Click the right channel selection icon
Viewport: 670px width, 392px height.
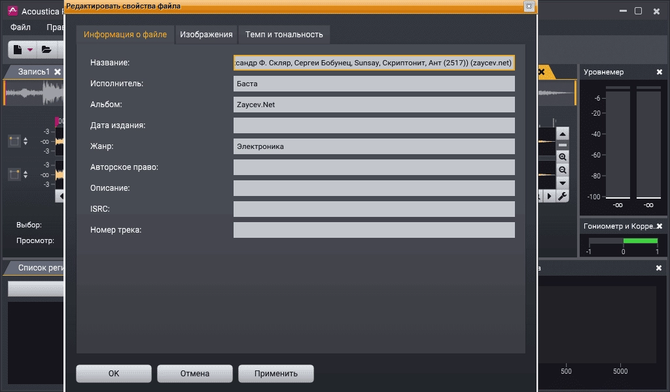(x=14, y=174)
